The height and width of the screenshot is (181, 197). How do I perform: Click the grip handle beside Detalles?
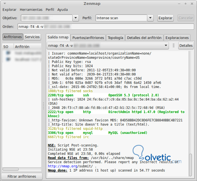click(x=173, y=46)
